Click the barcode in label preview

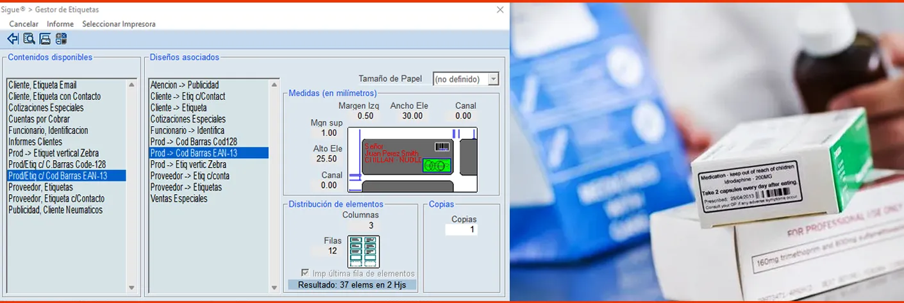(442, 147)
